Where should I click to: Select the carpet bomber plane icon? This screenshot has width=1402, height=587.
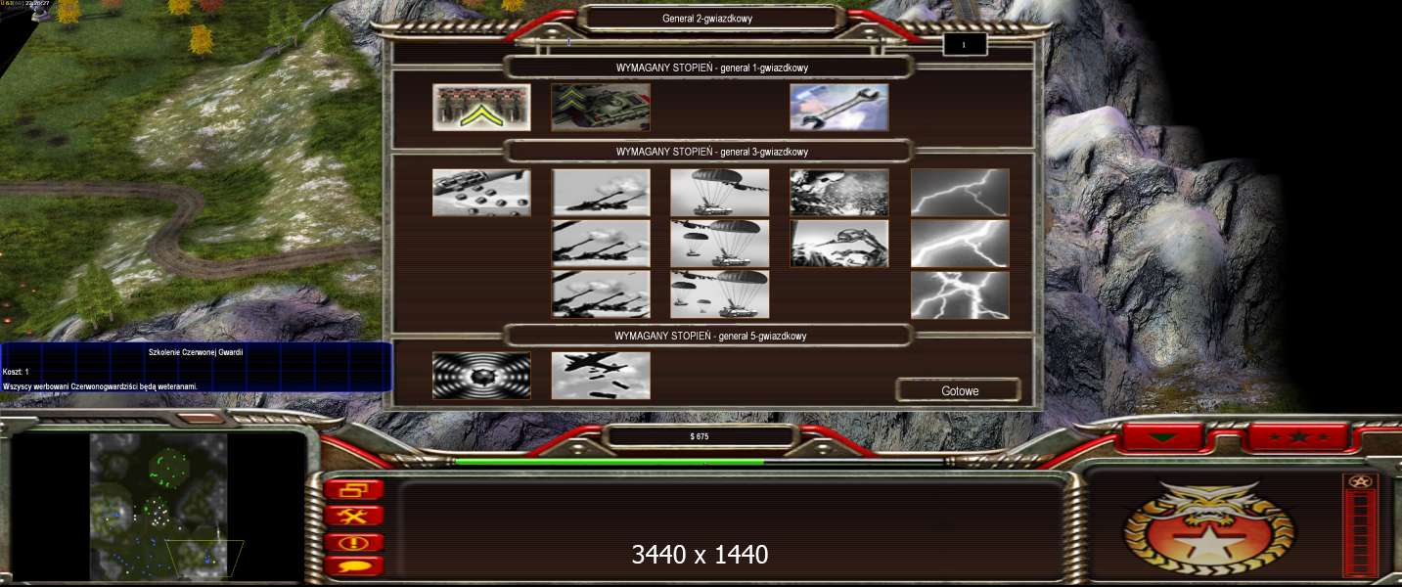pos(601,376)
